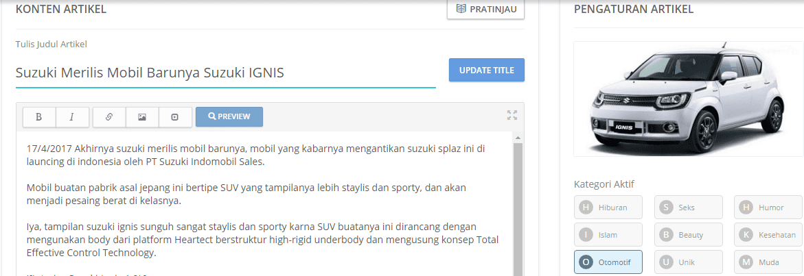Click the 'Kategori Aktif' label
This screenshot has width=804, height=276.
pyautogui.click(x=604, y=184)
